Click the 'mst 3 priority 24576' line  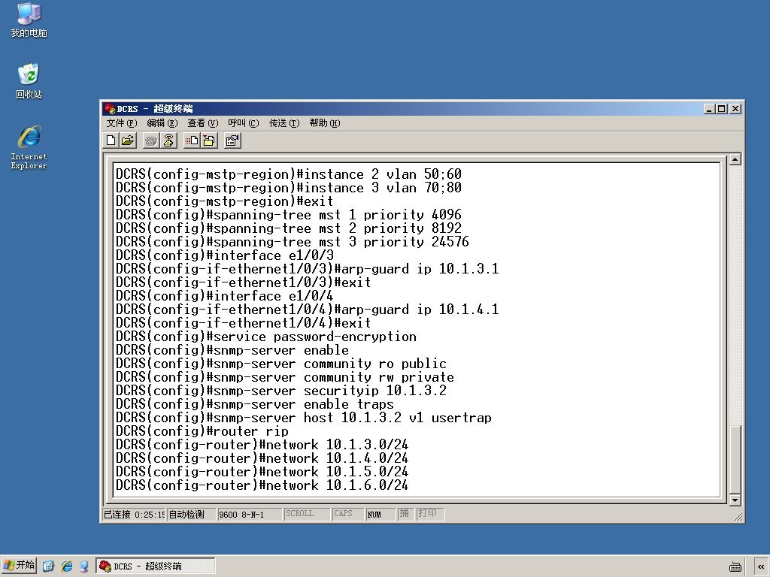293,242
